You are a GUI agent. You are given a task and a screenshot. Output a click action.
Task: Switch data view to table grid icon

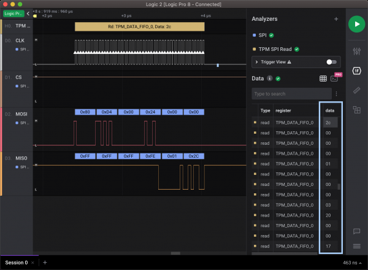tap(323, 79)
